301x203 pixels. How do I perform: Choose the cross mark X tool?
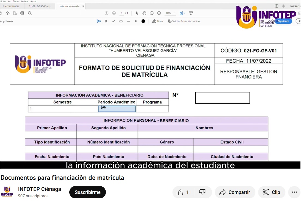(x=106, y=21)
